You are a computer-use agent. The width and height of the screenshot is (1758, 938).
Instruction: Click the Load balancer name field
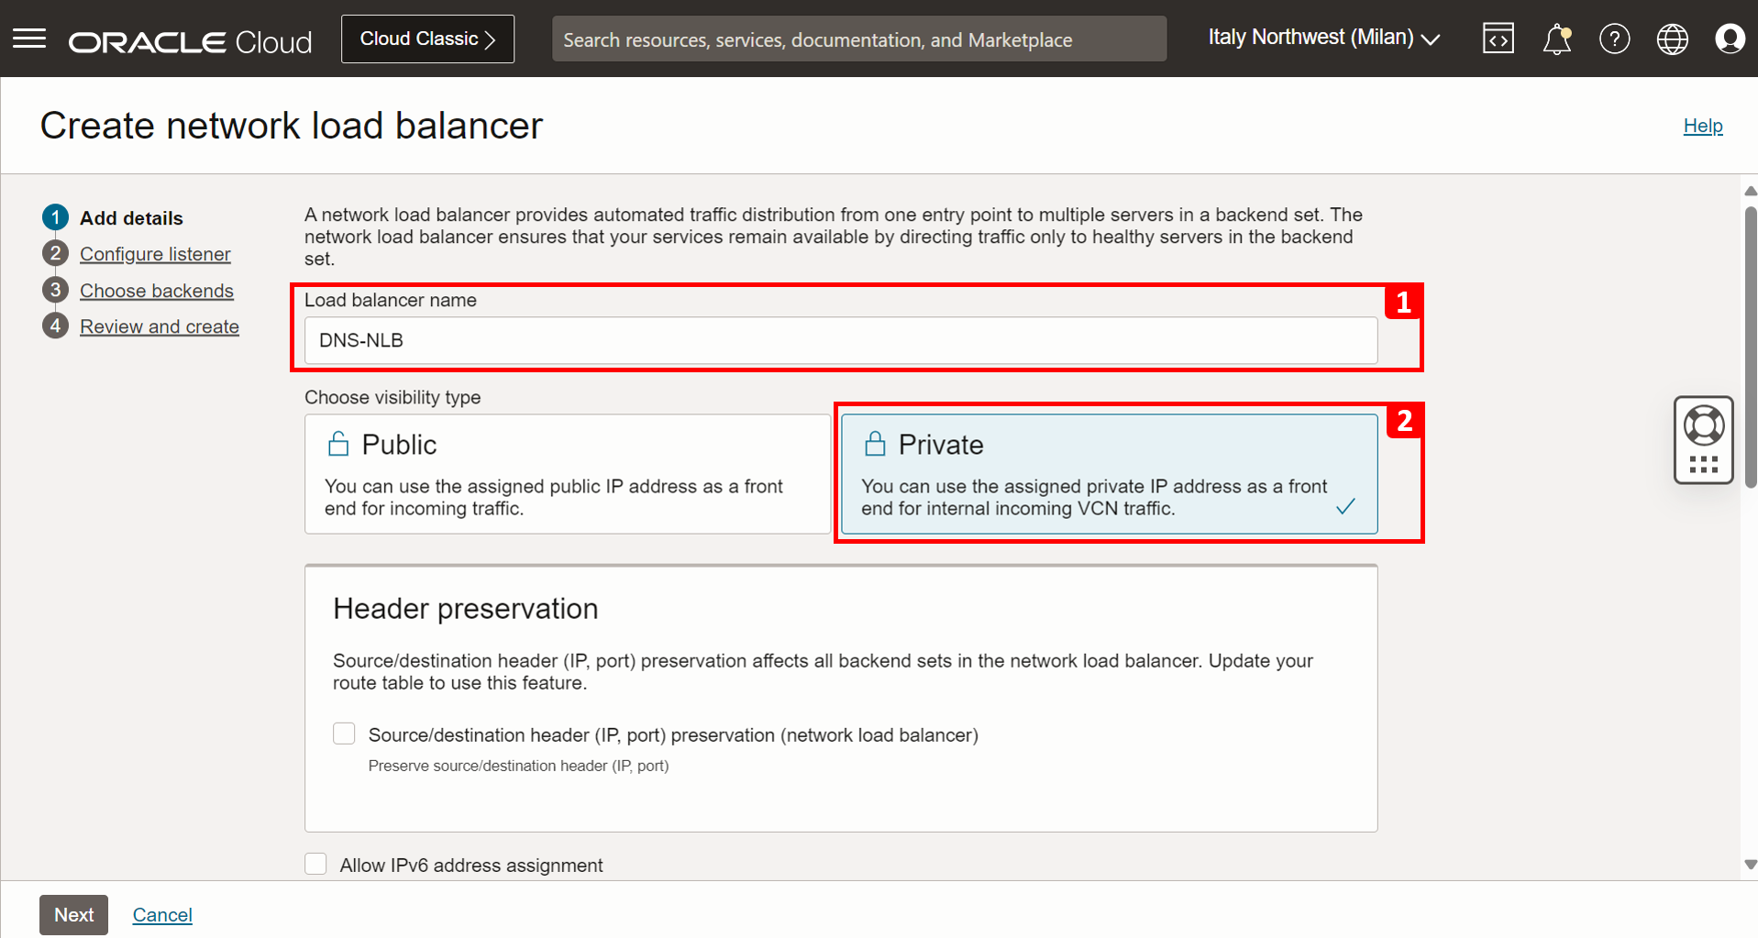point(840,340)
